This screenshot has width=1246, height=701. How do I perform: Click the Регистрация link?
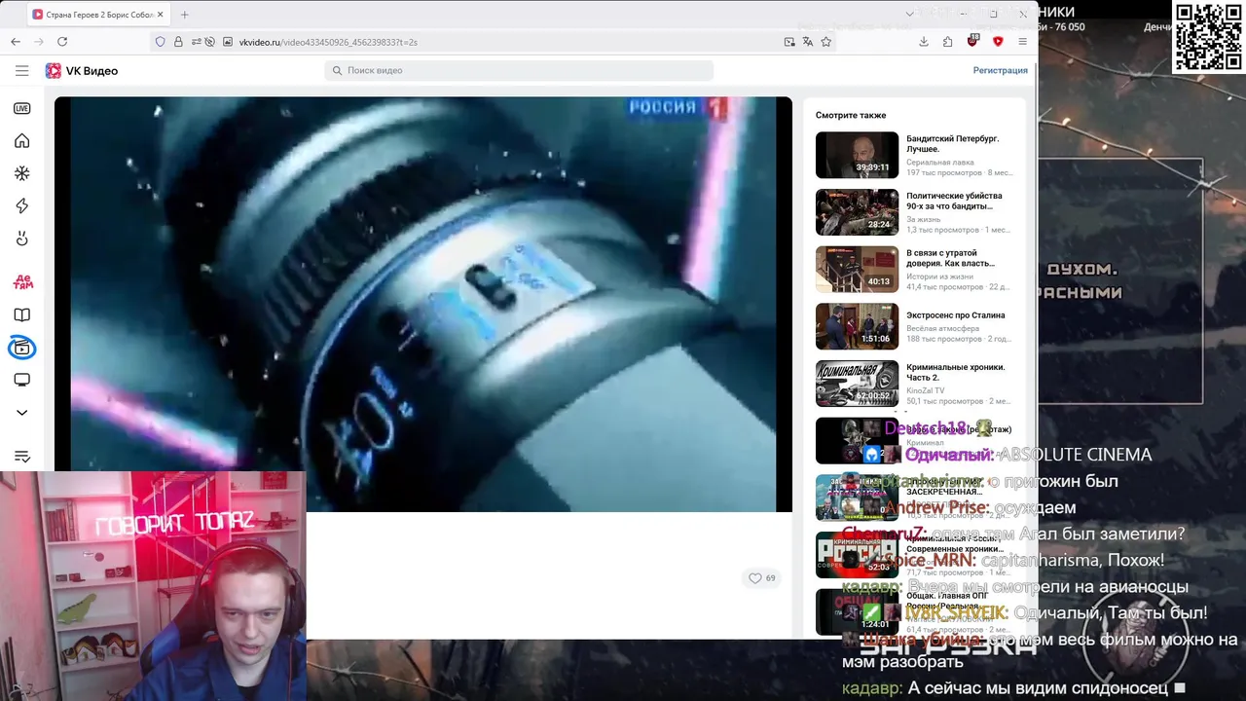[x=1000, y=70]
